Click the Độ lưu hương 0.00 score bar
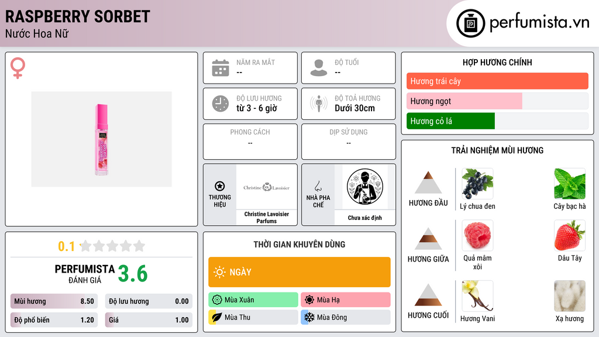Image resolution: width=599 pixels, height=337 pixels. [149, 301]
